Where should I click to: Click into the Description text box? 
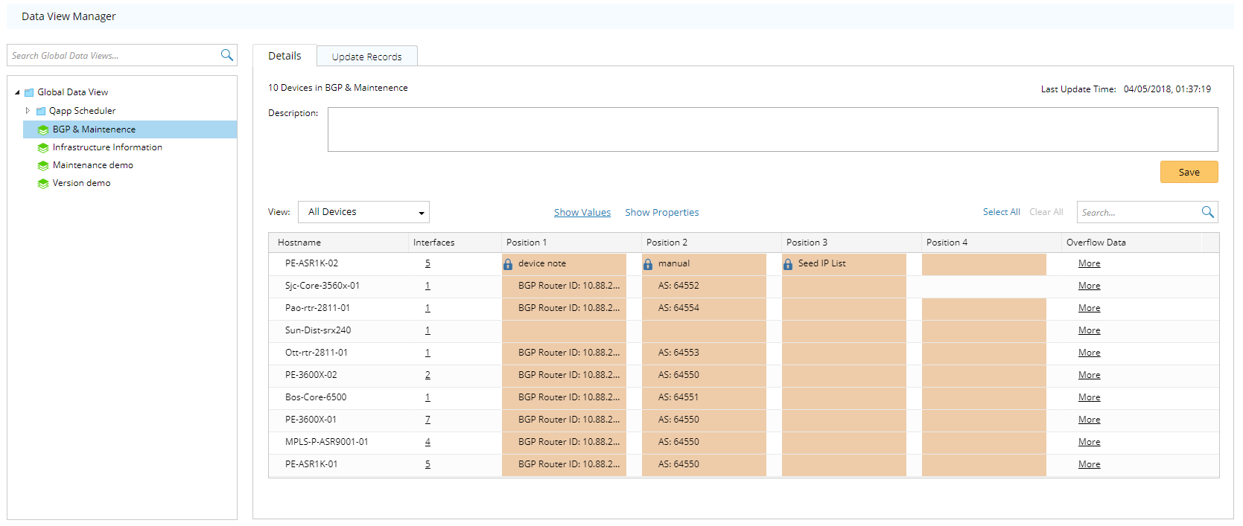click(x=772, y=129)
